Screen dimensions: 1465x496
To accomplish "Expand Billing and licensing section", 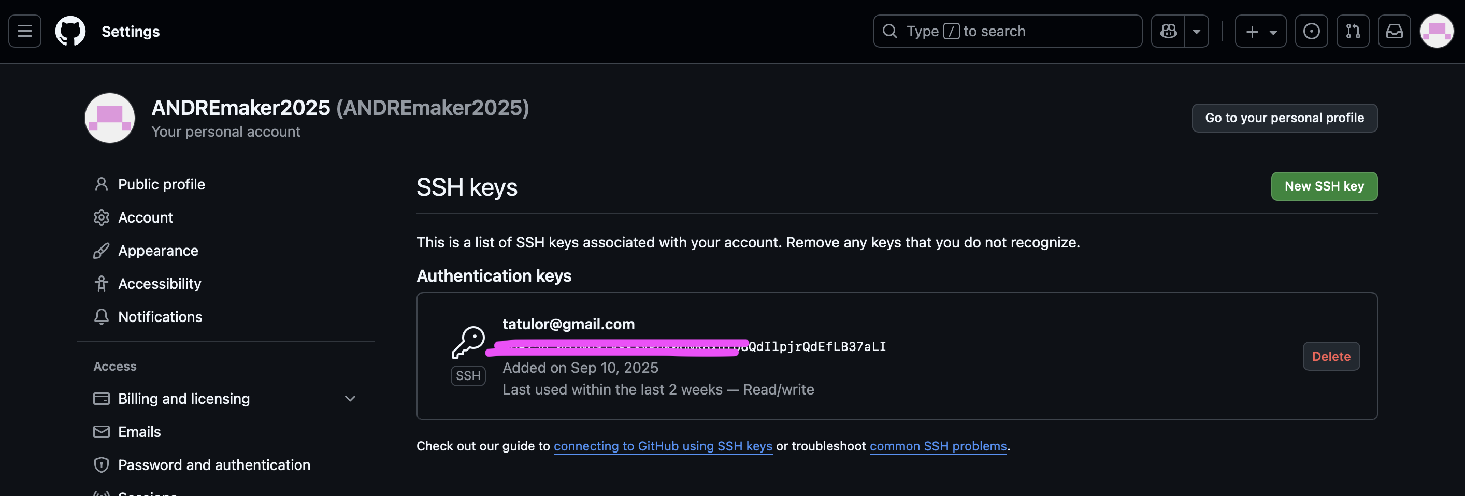I will click(350, 399).
